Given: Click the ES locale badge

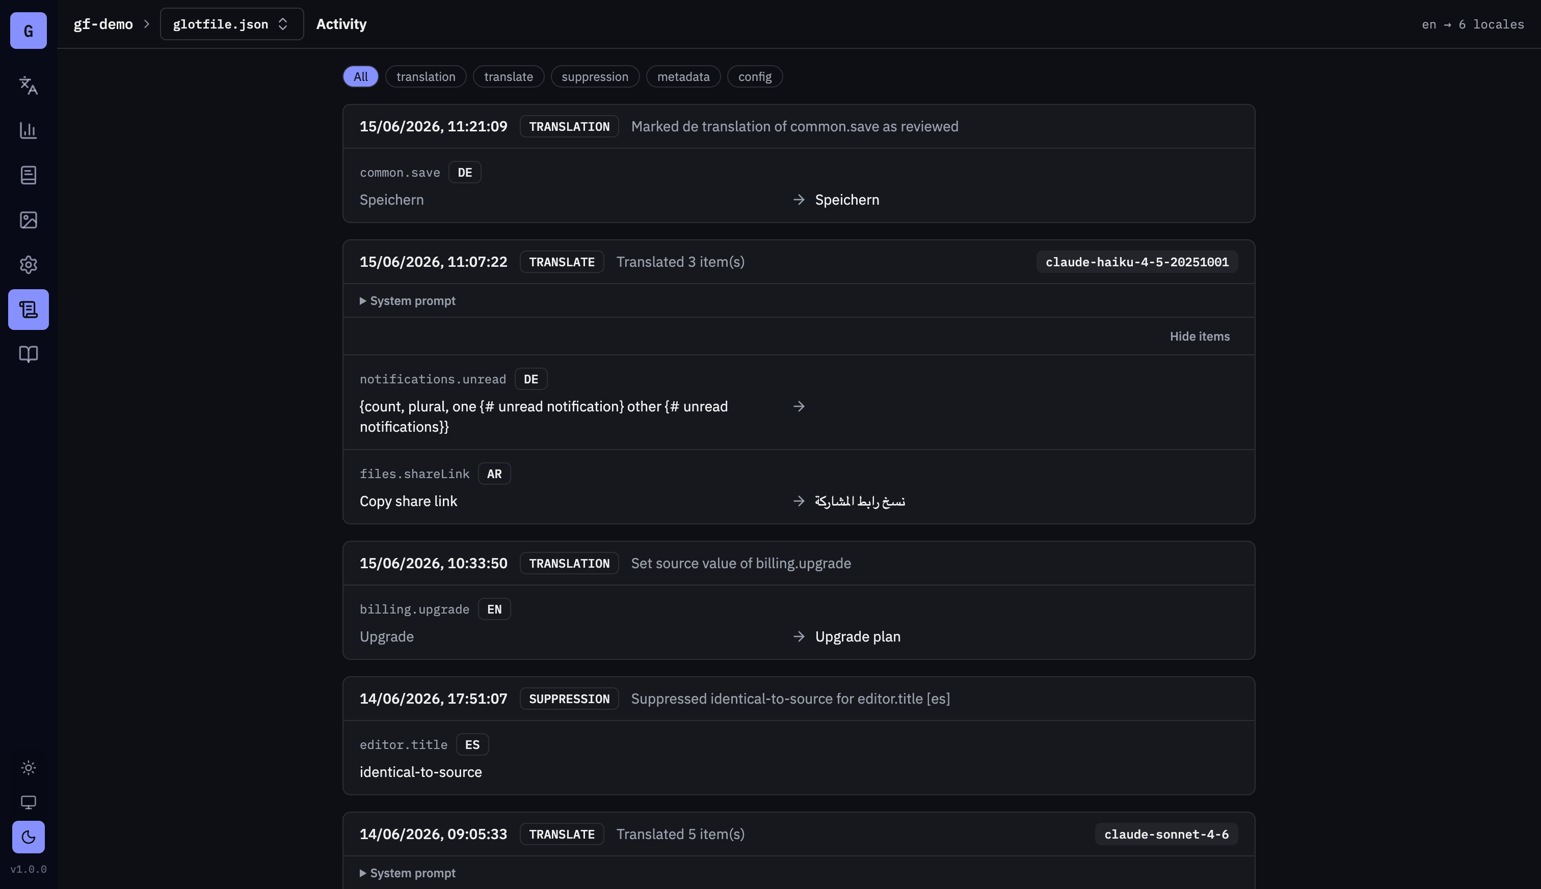Looking at the screenshot, I should pyautogui.click(x=472, y=745).
